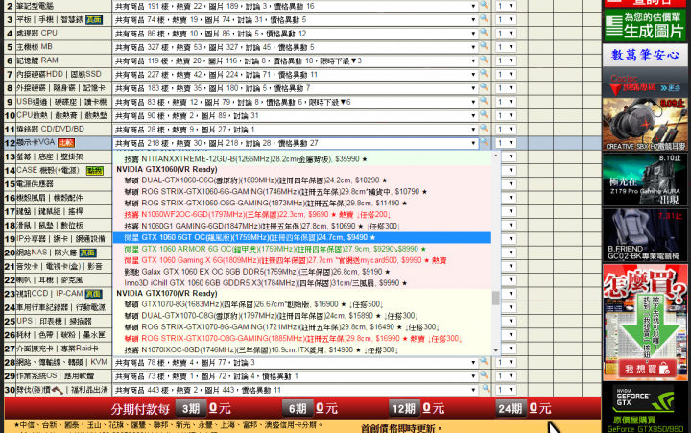The width and height of the screenshot is (691, 433).
Task: Click the magnifier icon in row 8 外接硬碟
Action: (484, 87)
